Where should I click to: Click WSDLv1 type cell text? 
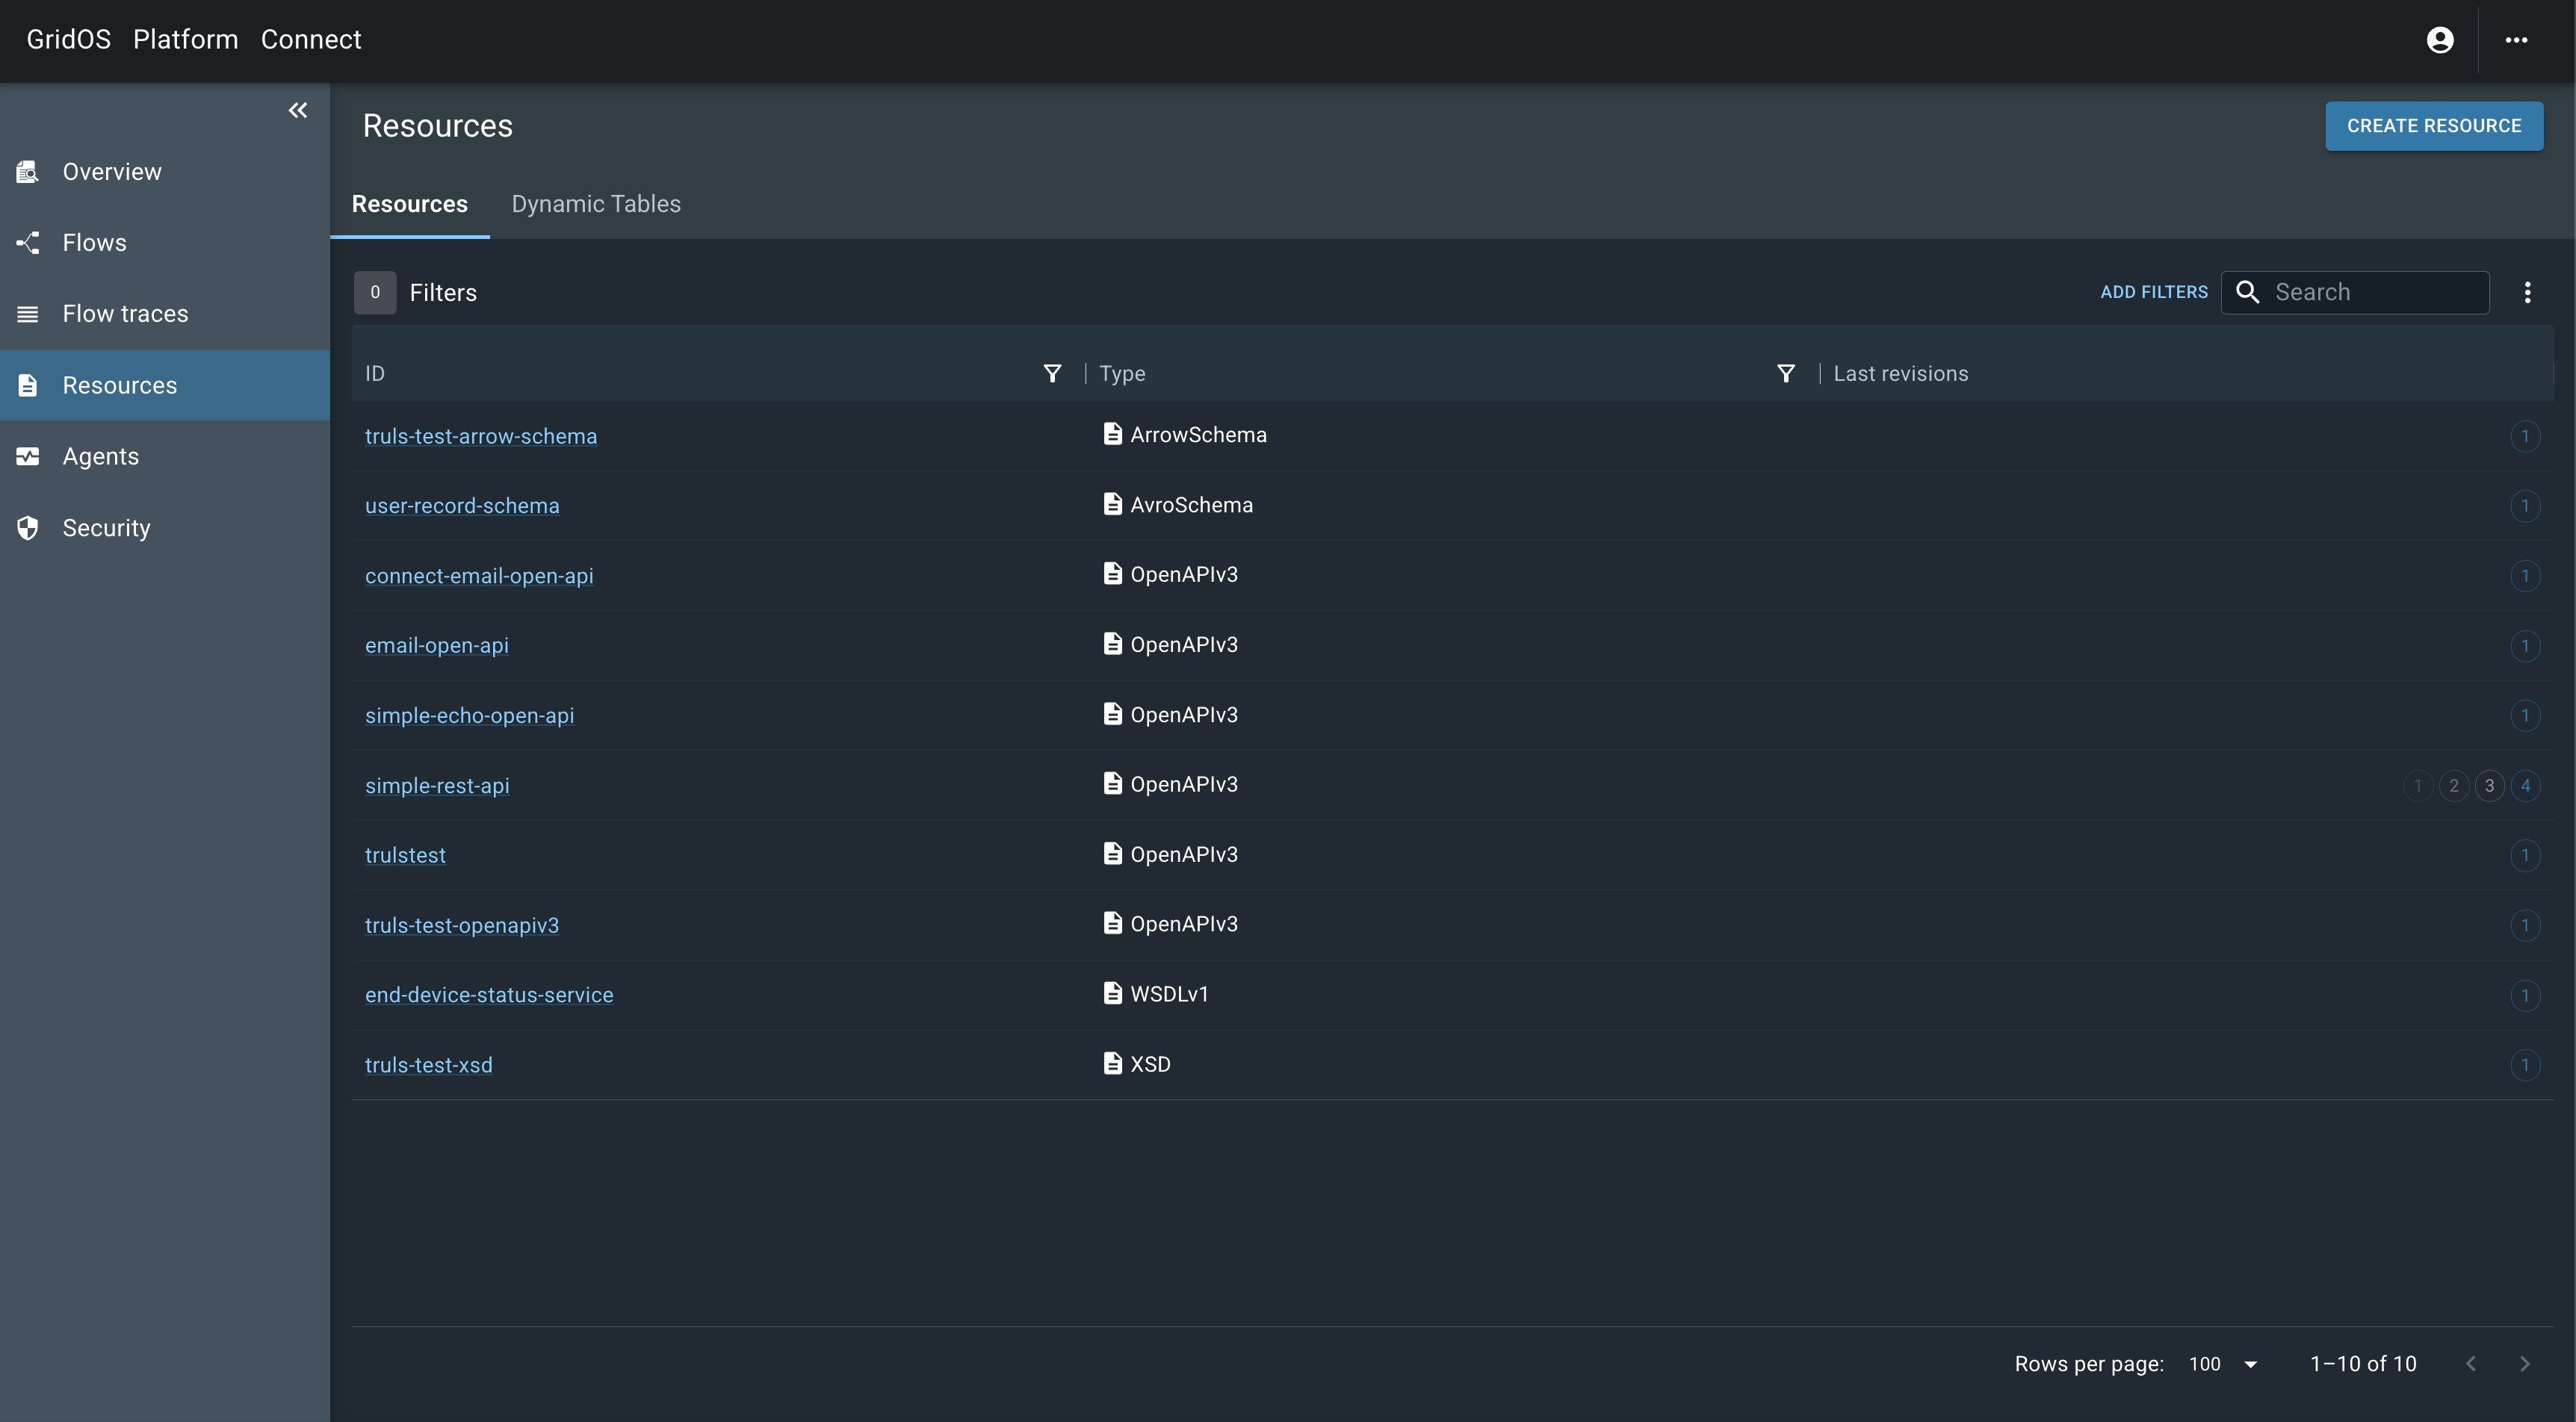[x=1169, y=994]
